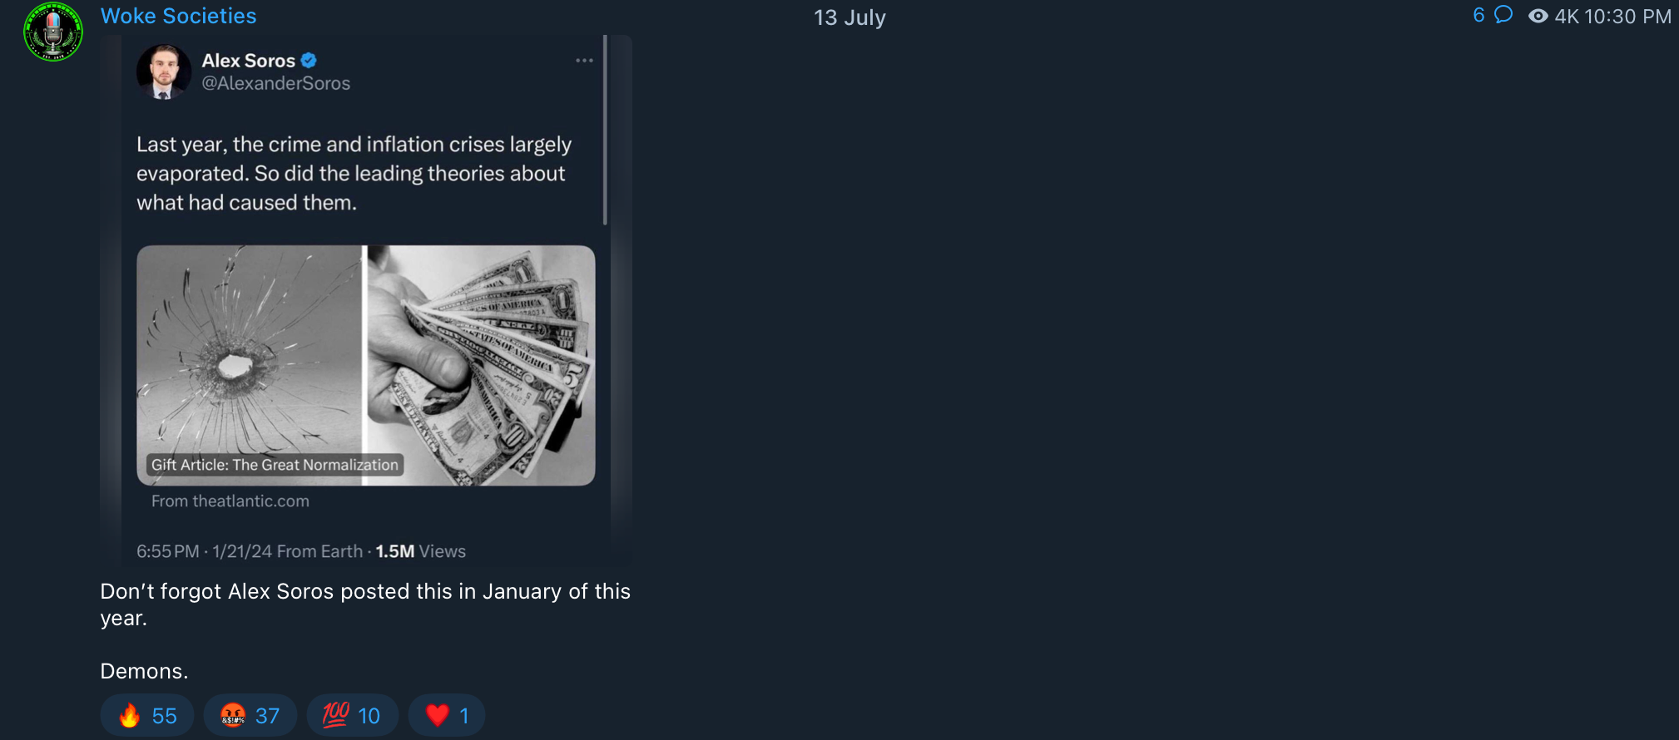Toggle the red heart reaction
Viewport: 1679px width, 740px height.
coord(447,715)
